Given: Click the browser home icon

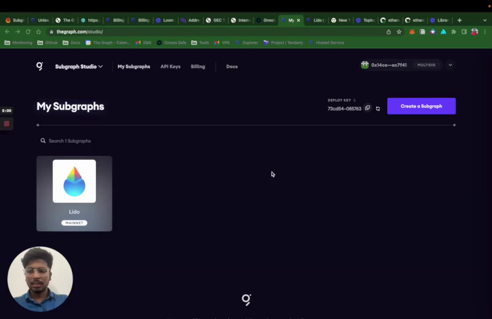Looking at the screenshot, I should point(38,32).
